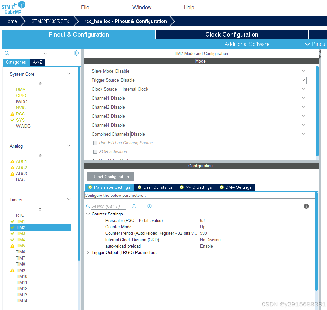Open the Channel3 dropdown
Viewport: 327px width, 310px height.
tap(208, 116)
